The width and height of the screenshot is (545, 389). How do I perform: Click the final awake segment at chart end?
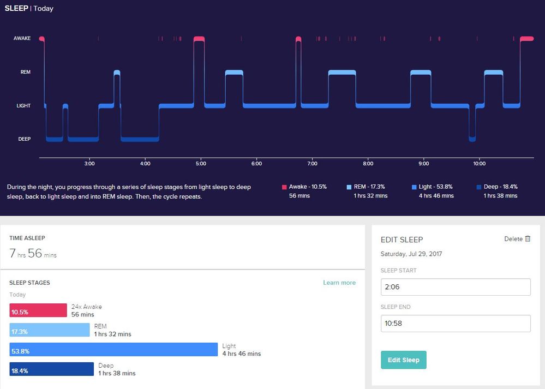tap(527, 39)
